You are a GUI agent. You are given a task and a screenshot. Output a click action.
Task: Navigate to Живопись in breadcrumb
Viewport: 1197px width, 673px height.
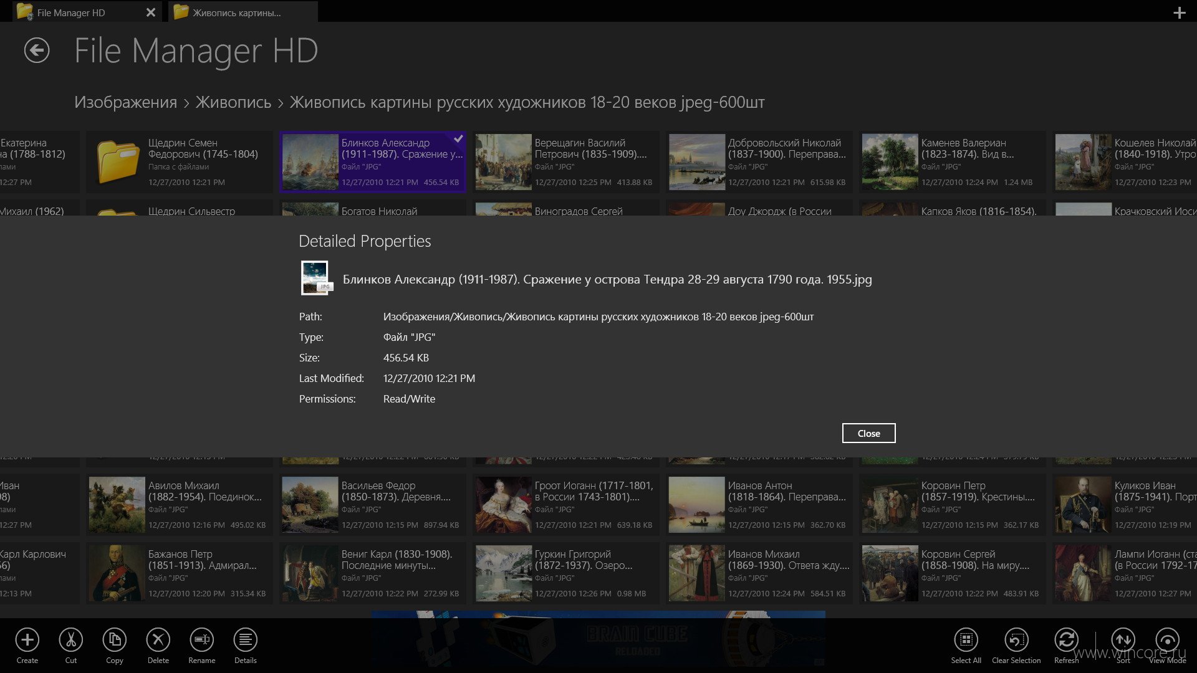pyautogui.click(x=233, y=102)
